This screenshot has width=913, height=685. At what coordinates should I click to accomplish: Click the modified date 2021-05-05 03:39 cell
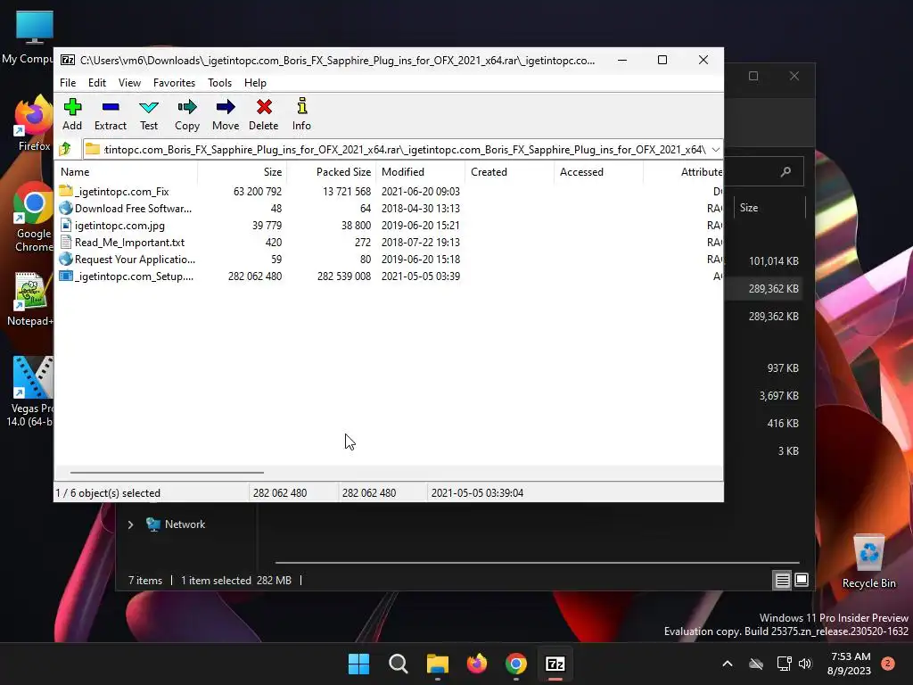coord(421,276)
